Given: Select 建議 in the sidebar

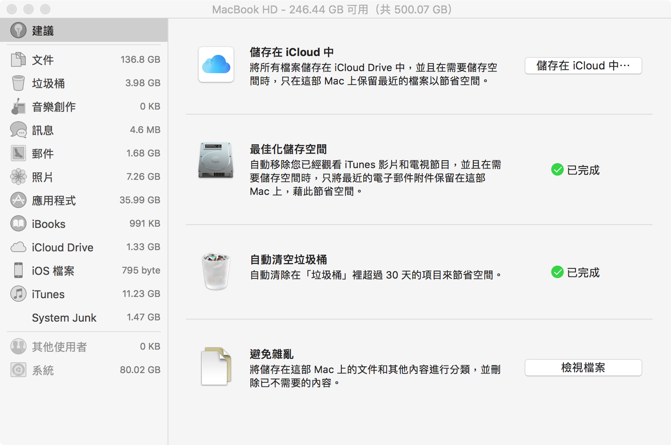Looking at the screenshot, I should (x=43, y=31).
